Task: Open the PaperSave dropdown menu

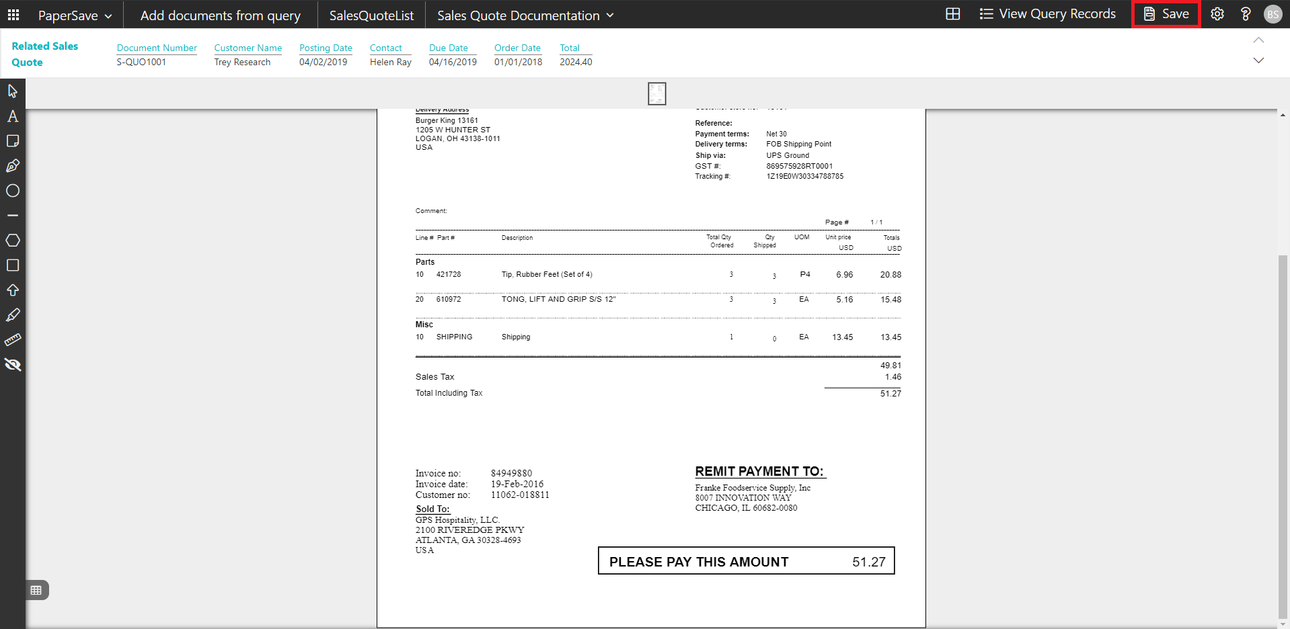Action: pyautogui.click(x=75, y=15)
